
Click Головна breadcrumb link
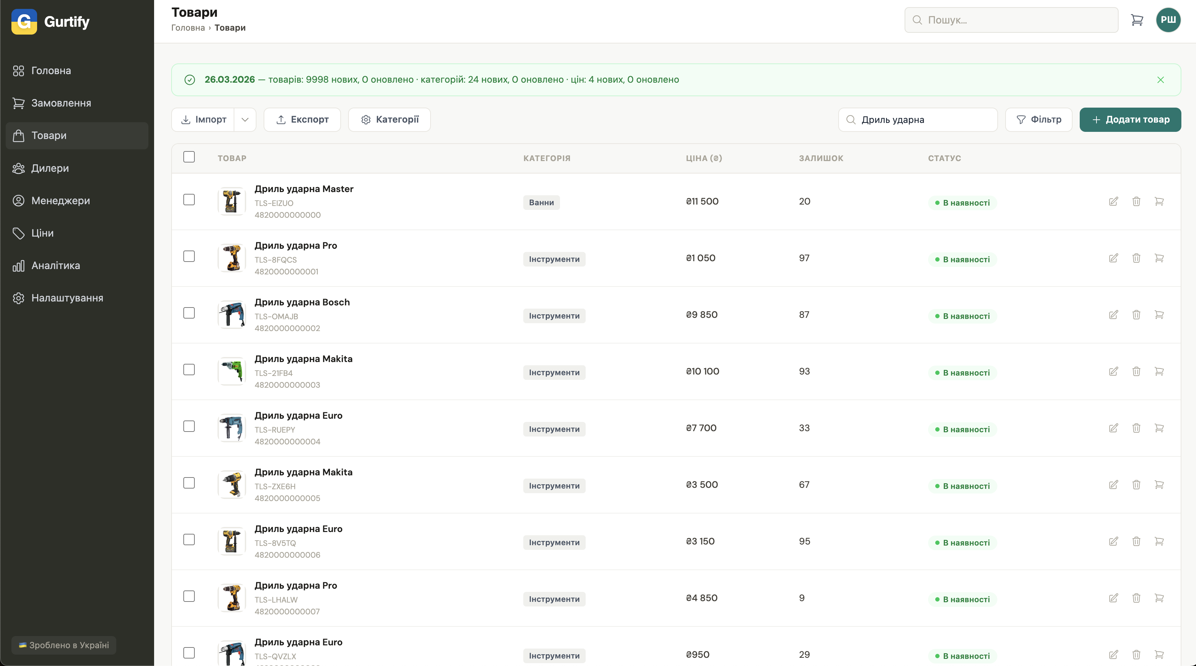coord(188,28)
